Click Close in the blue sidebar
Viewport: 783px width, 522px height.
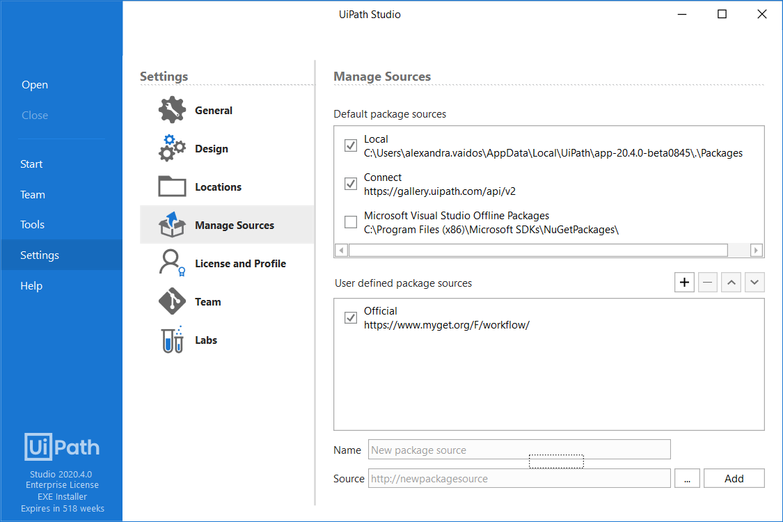pyautogui.click(x=35, y=115)
